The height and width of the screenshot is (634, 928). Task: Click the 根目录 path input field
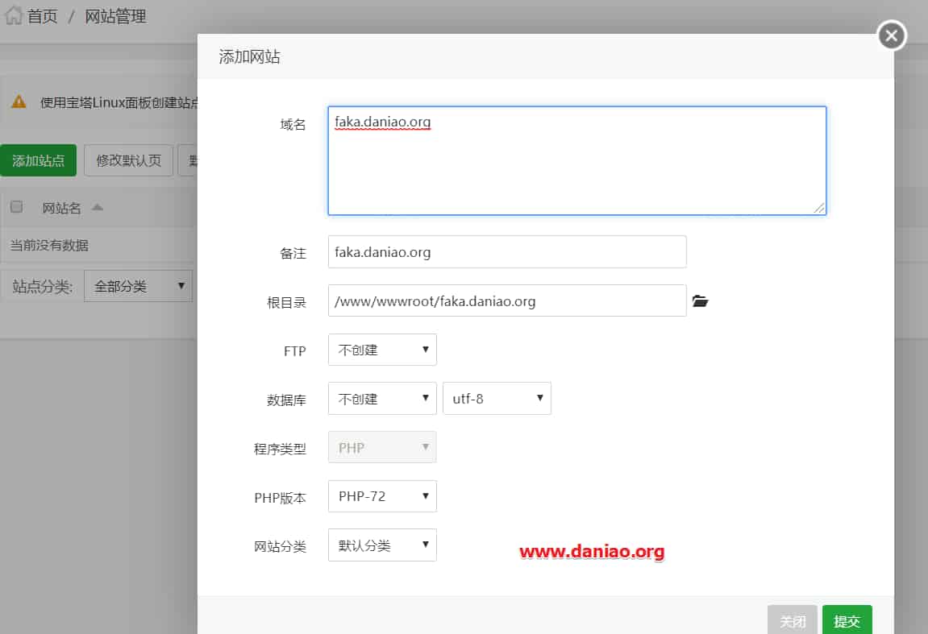pos(507,300)
